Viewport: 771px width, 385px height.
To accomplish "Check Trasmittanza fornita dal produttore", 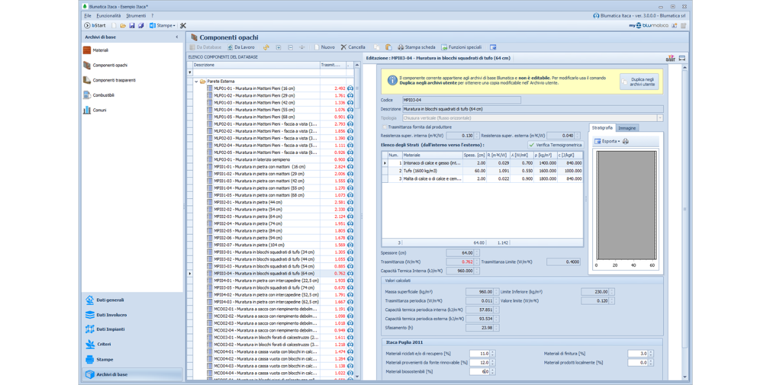I will 384,127.
